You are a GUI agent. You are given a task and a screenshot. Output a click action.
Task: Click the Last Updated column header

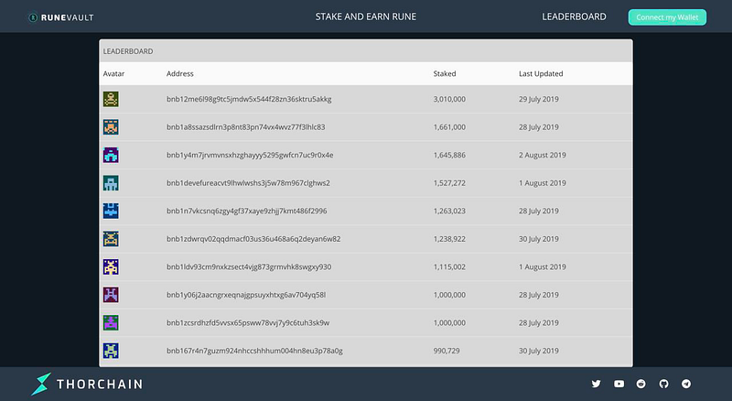click(541, 74)
